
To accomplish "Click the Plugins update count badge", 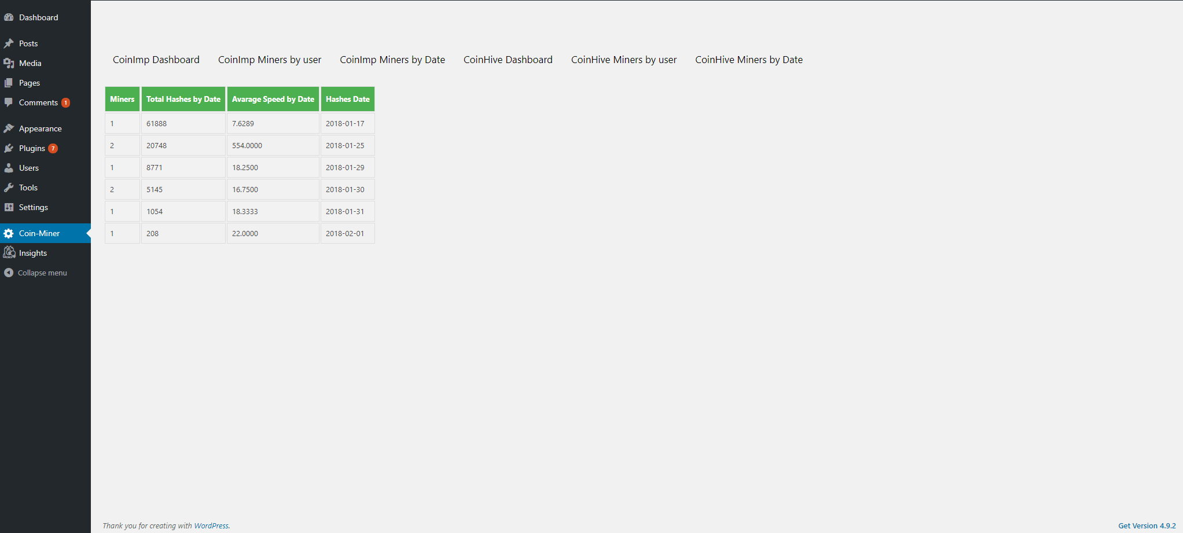I will (x=53, y=148).
